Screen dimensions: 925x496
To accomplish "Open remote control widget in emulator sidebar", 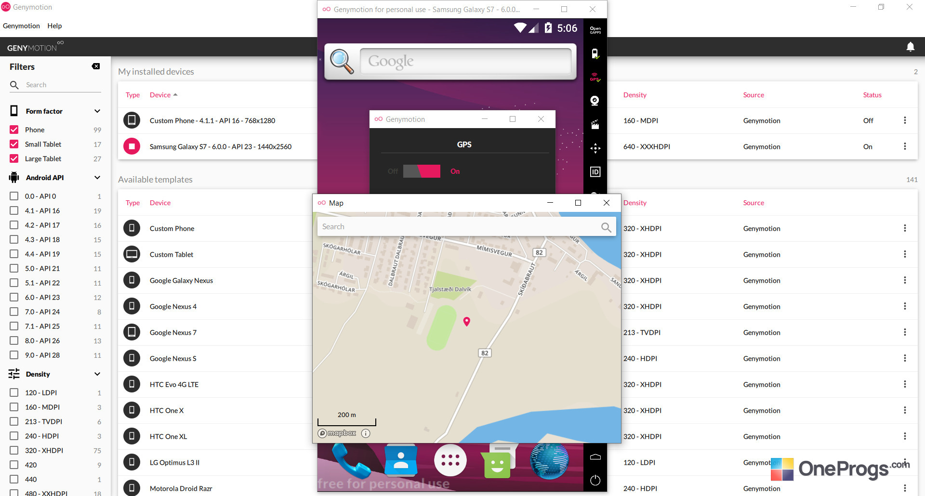I will coord(595,148).
